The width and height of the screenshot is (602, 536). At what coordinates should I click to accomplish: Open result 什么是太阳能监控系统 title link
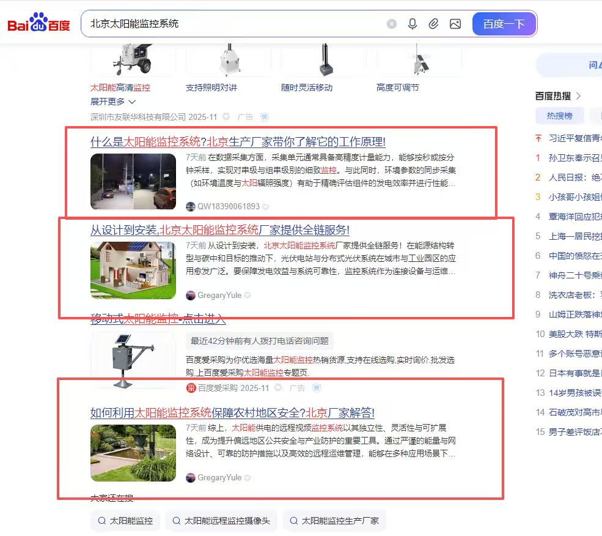coord(238,142)
